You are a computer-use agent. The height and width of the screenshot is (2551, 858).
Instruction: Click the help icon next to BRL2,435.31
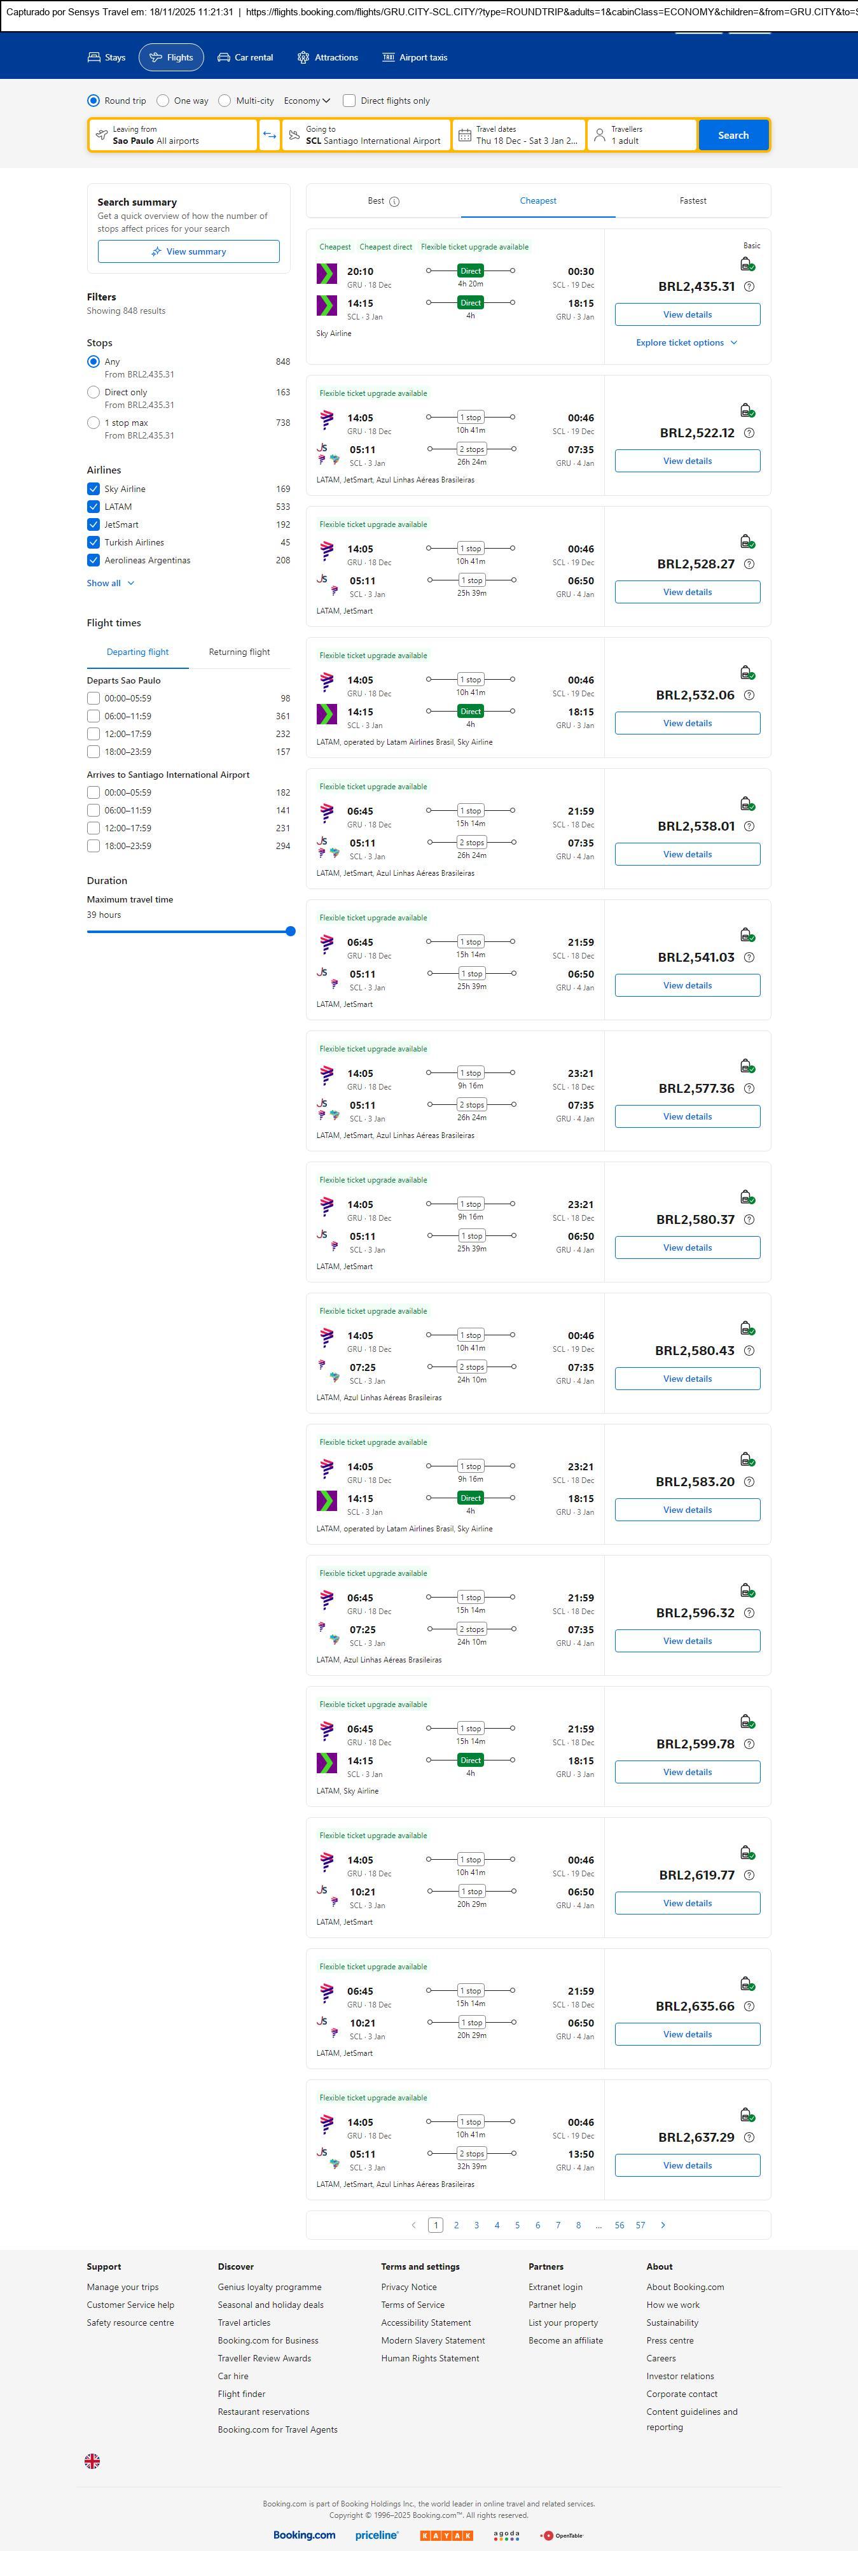click(749, 287)
